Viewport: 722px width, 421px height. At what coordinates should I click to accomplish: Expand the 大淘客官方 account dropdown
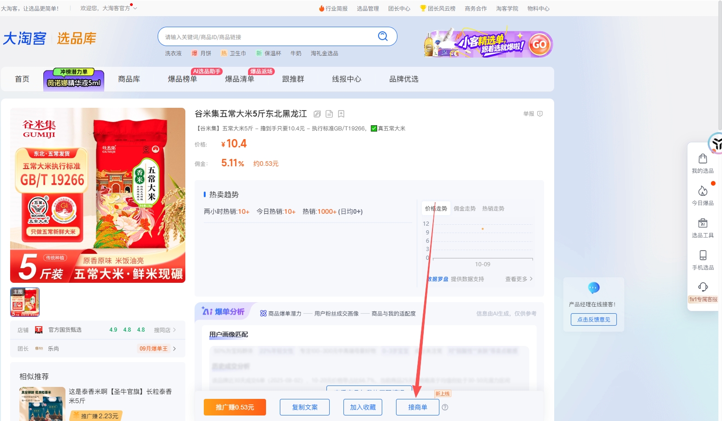(x=135, y=8)
